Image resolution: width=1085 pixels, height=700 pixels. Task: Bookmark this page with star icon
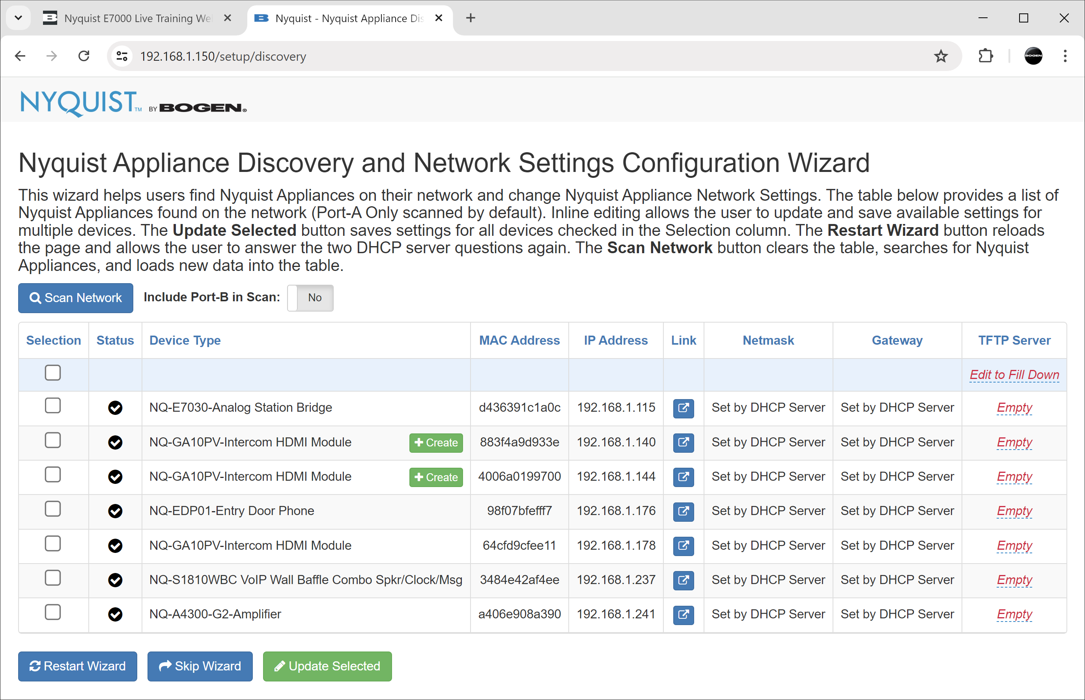[941, 56]
